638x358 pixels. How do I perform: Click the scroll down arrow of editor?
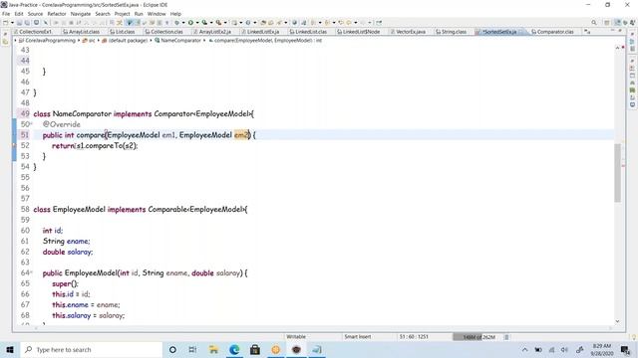point(617,321)
